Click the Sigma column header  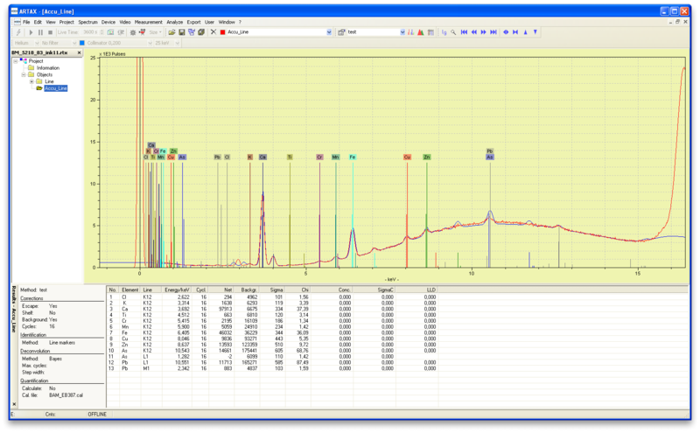pos(273,290)
